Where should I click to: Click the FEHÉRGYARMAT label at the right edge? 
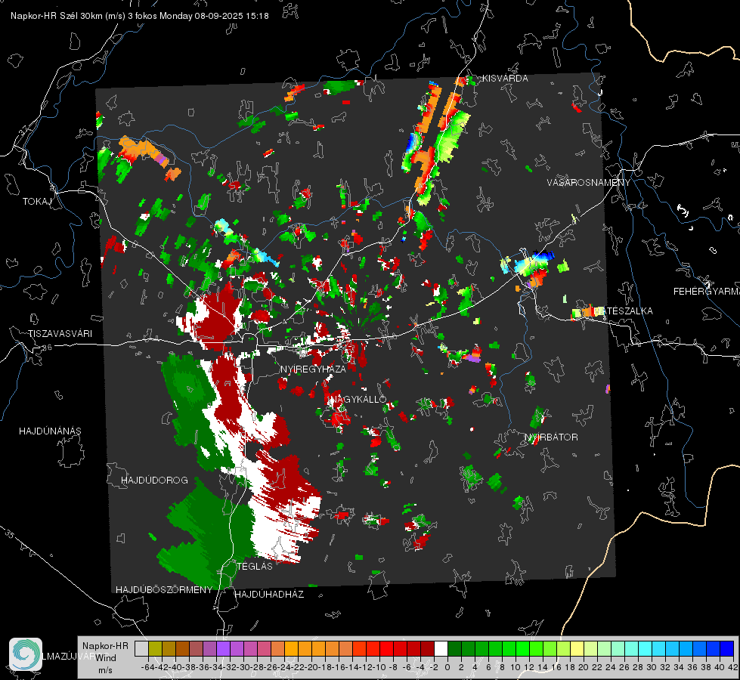[x=707, y=292]
